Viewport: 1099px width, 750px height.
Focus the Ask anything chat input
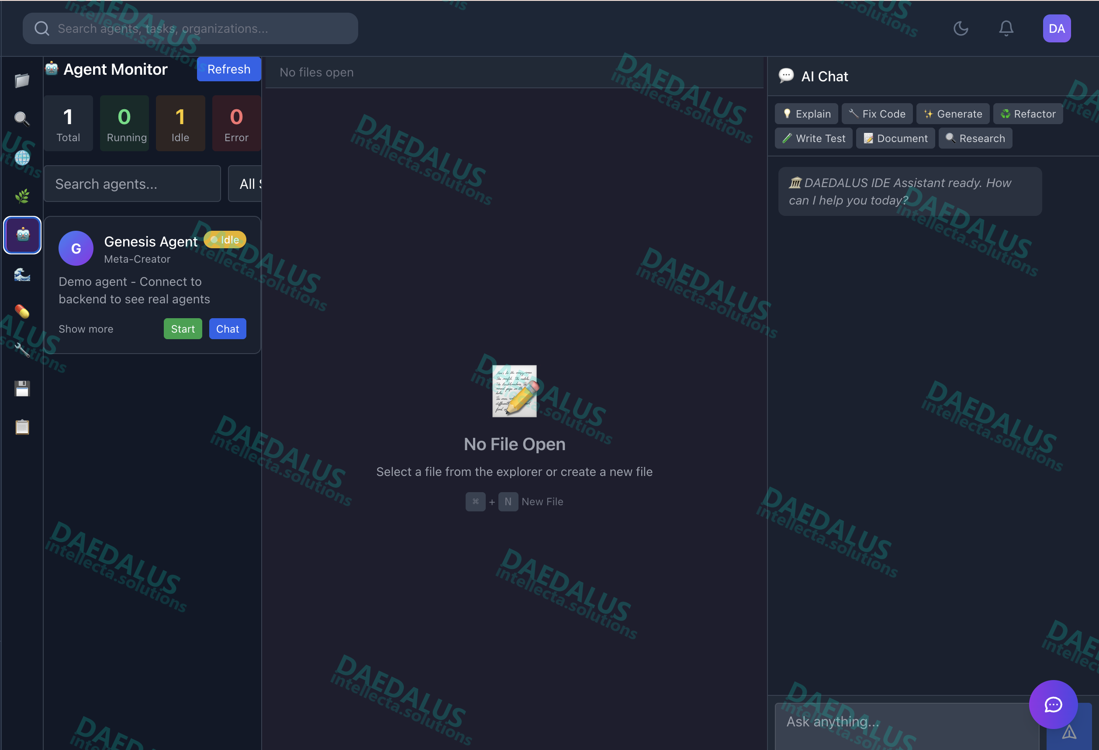[x=906, y=726]
